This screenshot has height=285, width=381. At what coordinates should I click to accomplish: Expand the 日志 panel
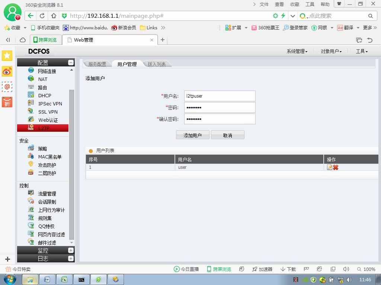[71, 259]
